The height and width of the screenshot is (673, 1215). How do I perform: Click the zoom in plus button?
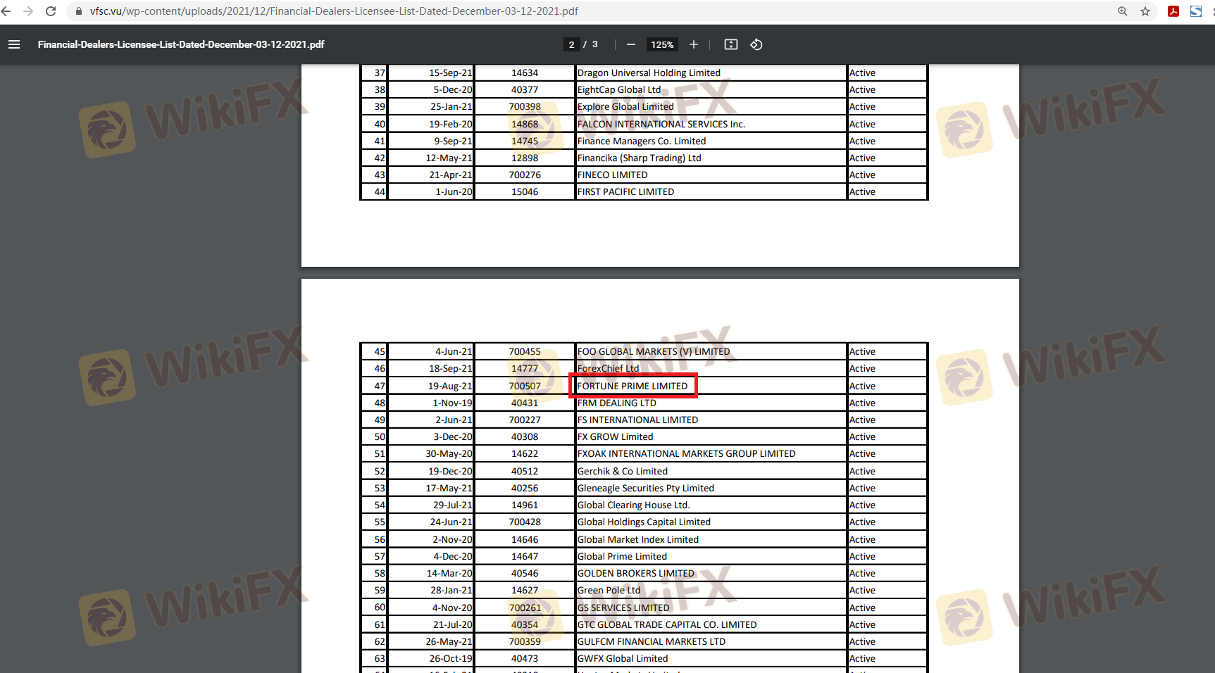[x=694, y=44]
